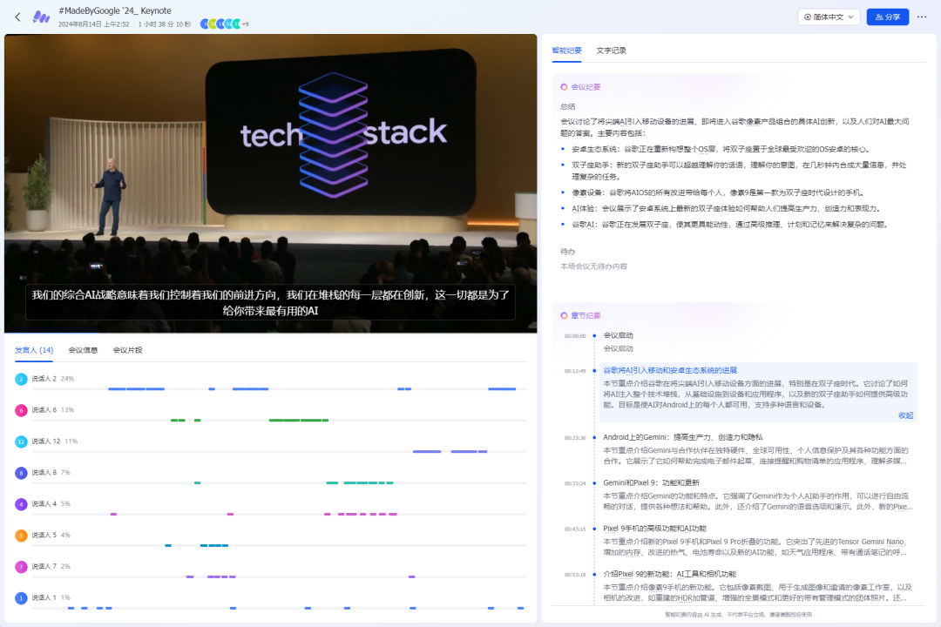Open the 简体中文 language dropdown
The height and width of the screenshot is (627, 941).
click(x=829, y=17)
